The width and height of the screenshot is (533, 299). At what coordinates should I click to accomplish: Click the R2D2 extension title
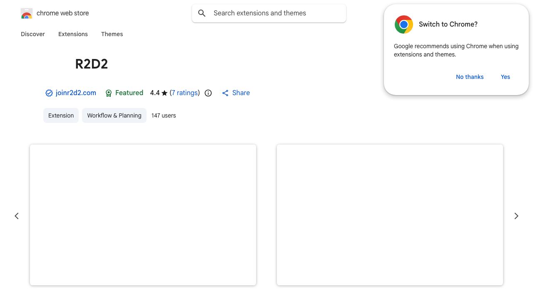pos(92,64)
